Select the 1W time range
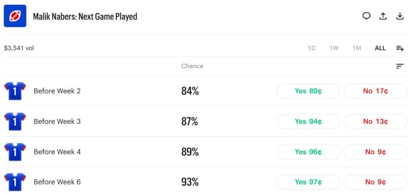The height and width of the screenshot is (194, 413). [334, 48]
